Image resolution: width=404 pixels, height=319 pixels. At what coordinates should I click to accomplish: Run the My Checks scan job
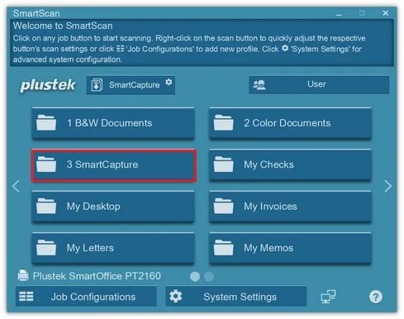(x=290, y=164)
